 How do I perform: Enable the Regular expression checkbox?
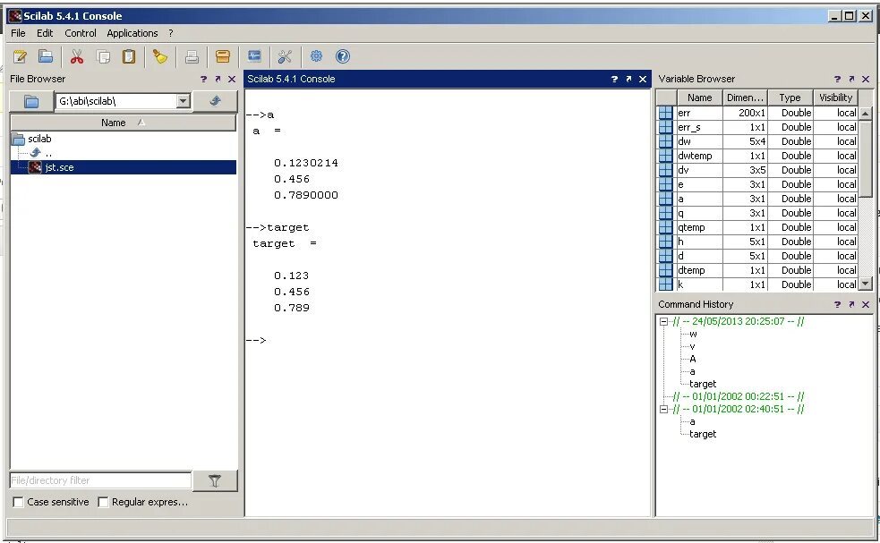[x=103, y=502]
